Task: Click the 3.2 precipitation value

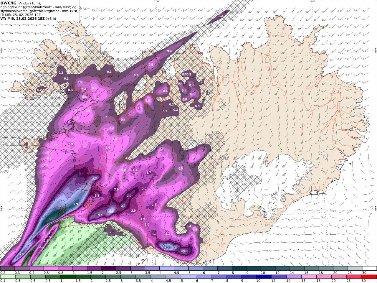Action: (123, 206)
